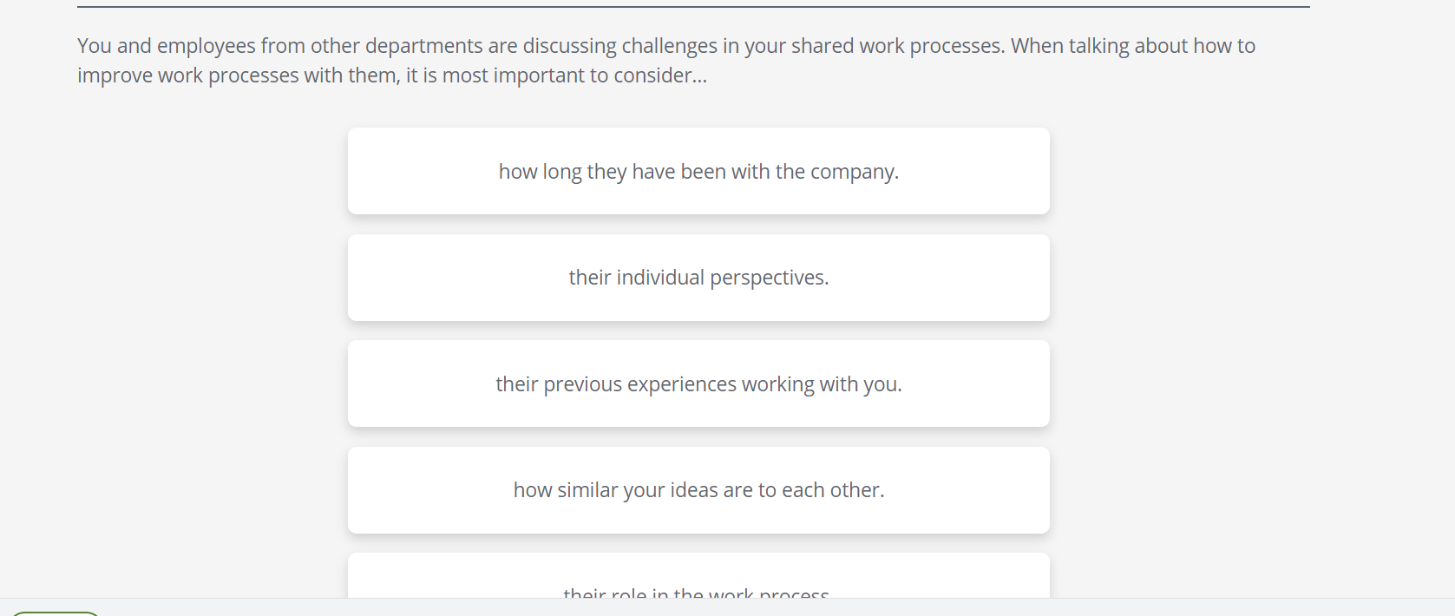Pick the second answer option card
The image size is (1455, 616).
click(x=698, y=278)
